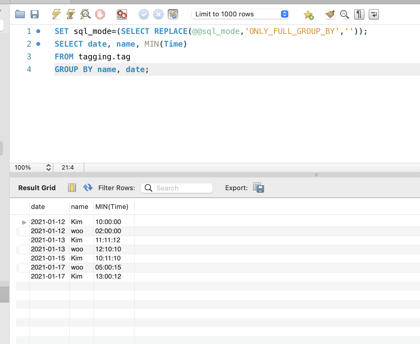Toggle word wrap in the editor

tap(374, 14)
